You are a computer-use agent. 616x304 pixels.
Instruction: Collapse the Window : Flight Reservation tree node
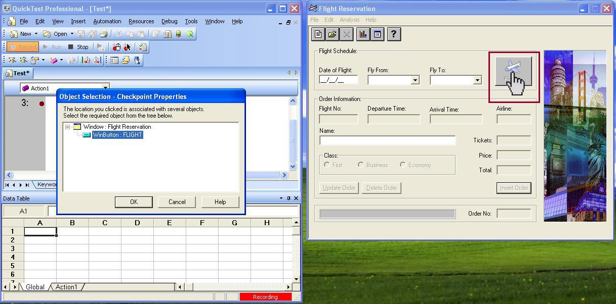tap(67, 127)
